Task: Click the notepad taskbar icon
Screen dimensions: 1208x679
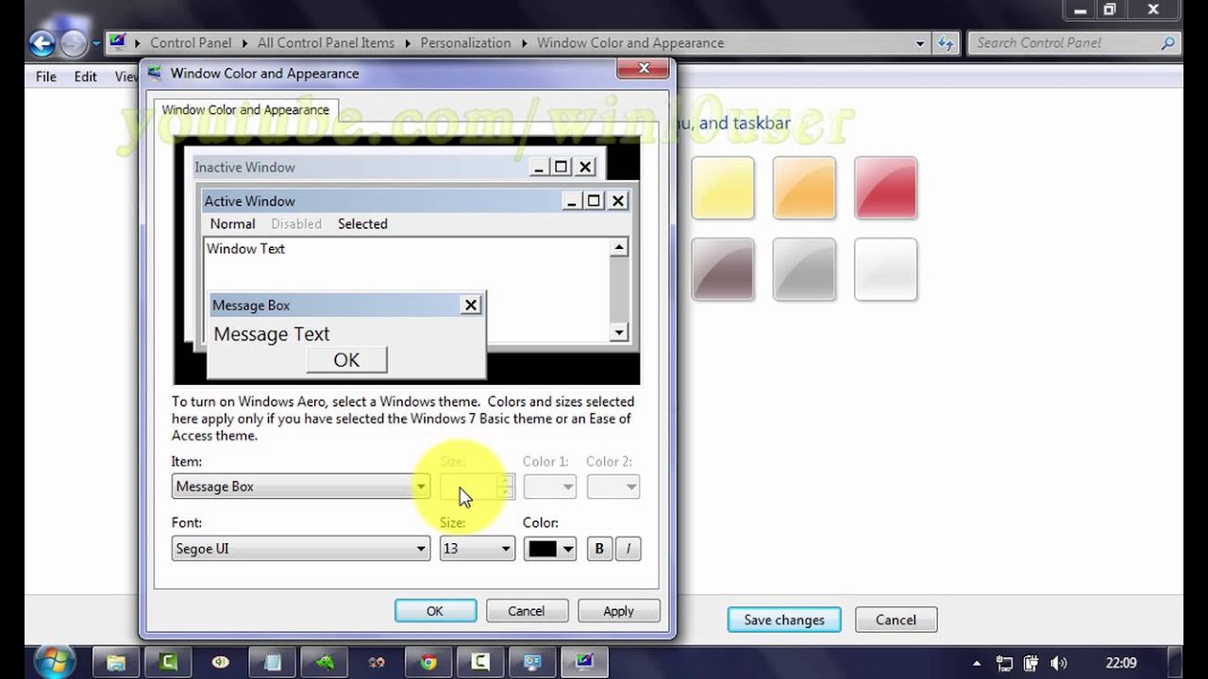Action: 272,662
